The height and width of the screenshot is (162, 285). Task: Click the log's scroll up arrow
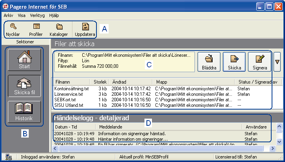279,126
